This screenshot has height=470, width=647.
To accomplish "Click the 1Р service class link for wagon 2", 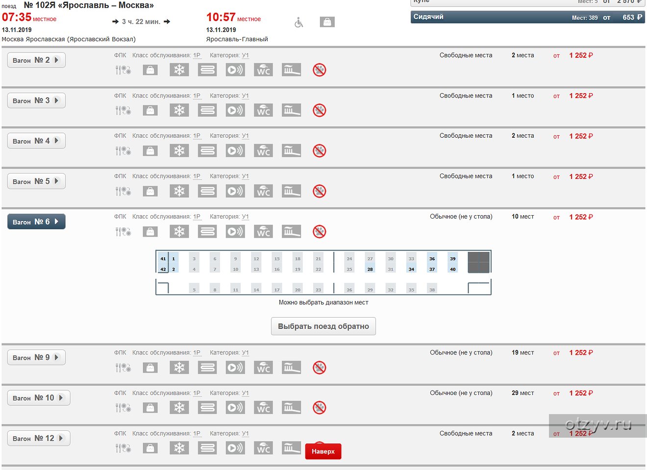I will (x=197, y=55).
